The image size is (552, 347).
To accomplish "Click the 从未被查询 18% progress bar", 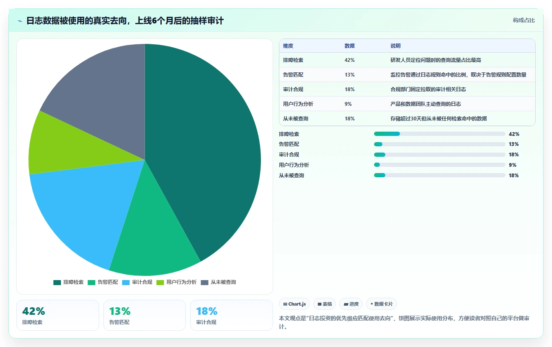I will 439,175.
